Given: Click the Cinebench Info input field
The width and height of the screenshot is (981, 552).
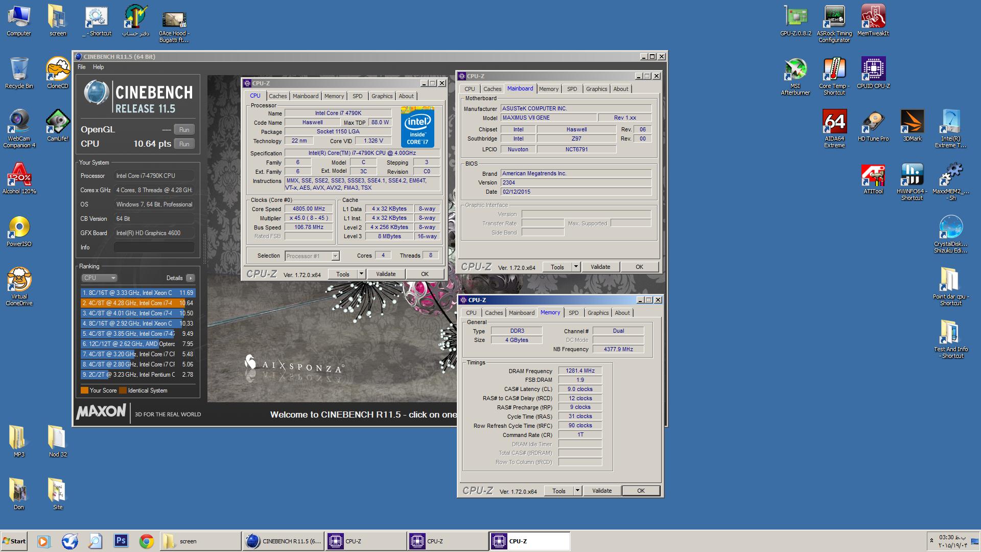Looking at the screenshot, I should (x=154, y=247).
